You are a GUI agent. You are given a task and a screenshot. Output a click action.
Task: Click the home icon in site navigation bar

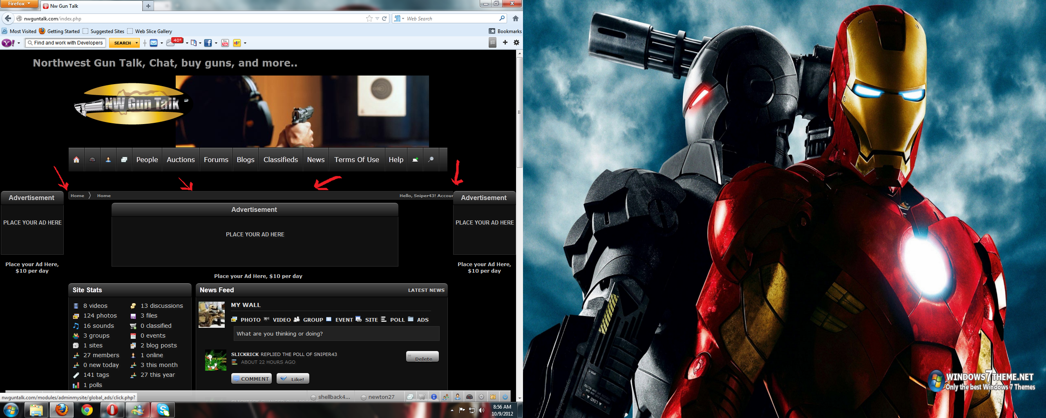pyautogui.click(x=76, y=160)
